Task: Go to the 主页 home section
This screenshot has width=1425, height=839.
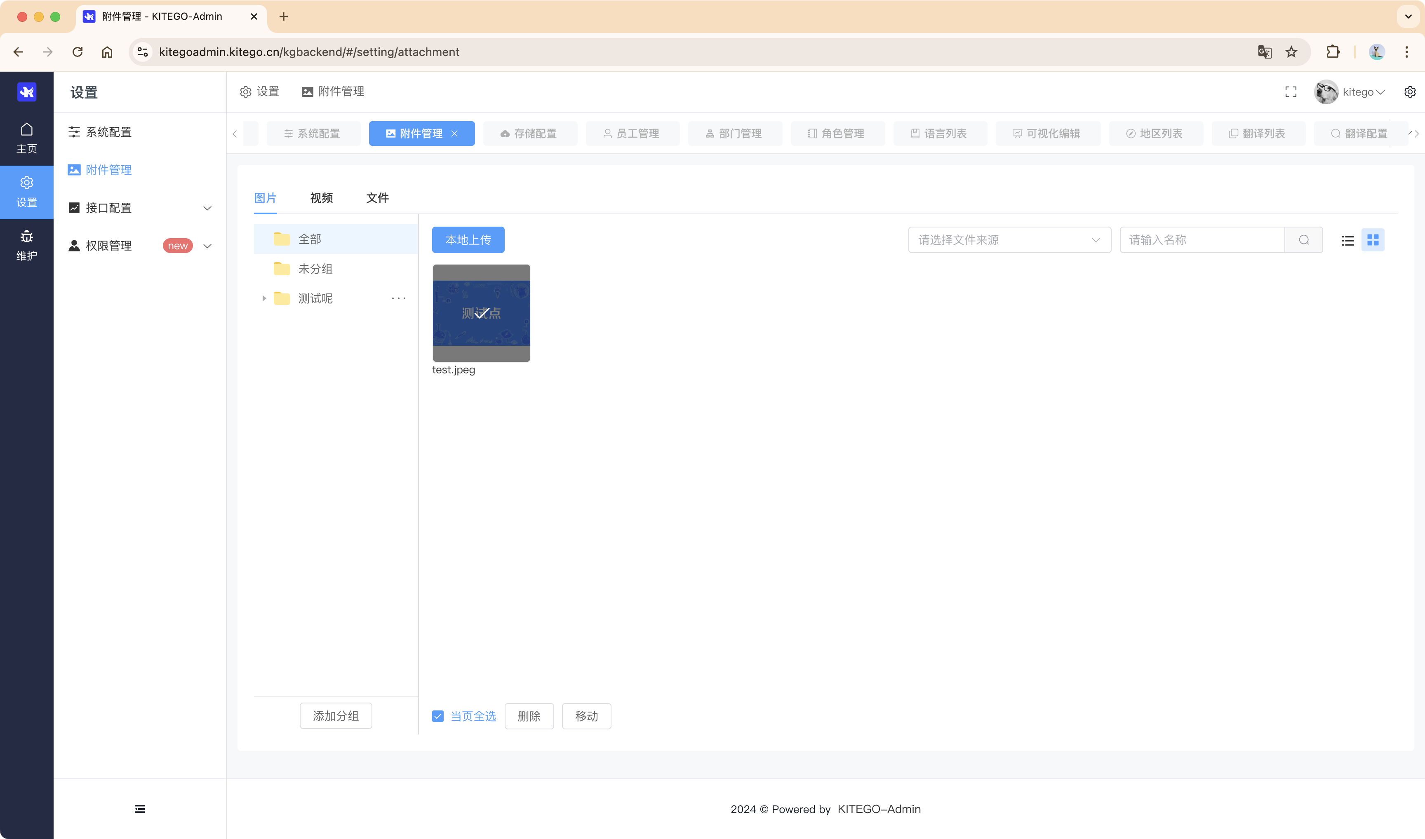Action: coord(26,138)
